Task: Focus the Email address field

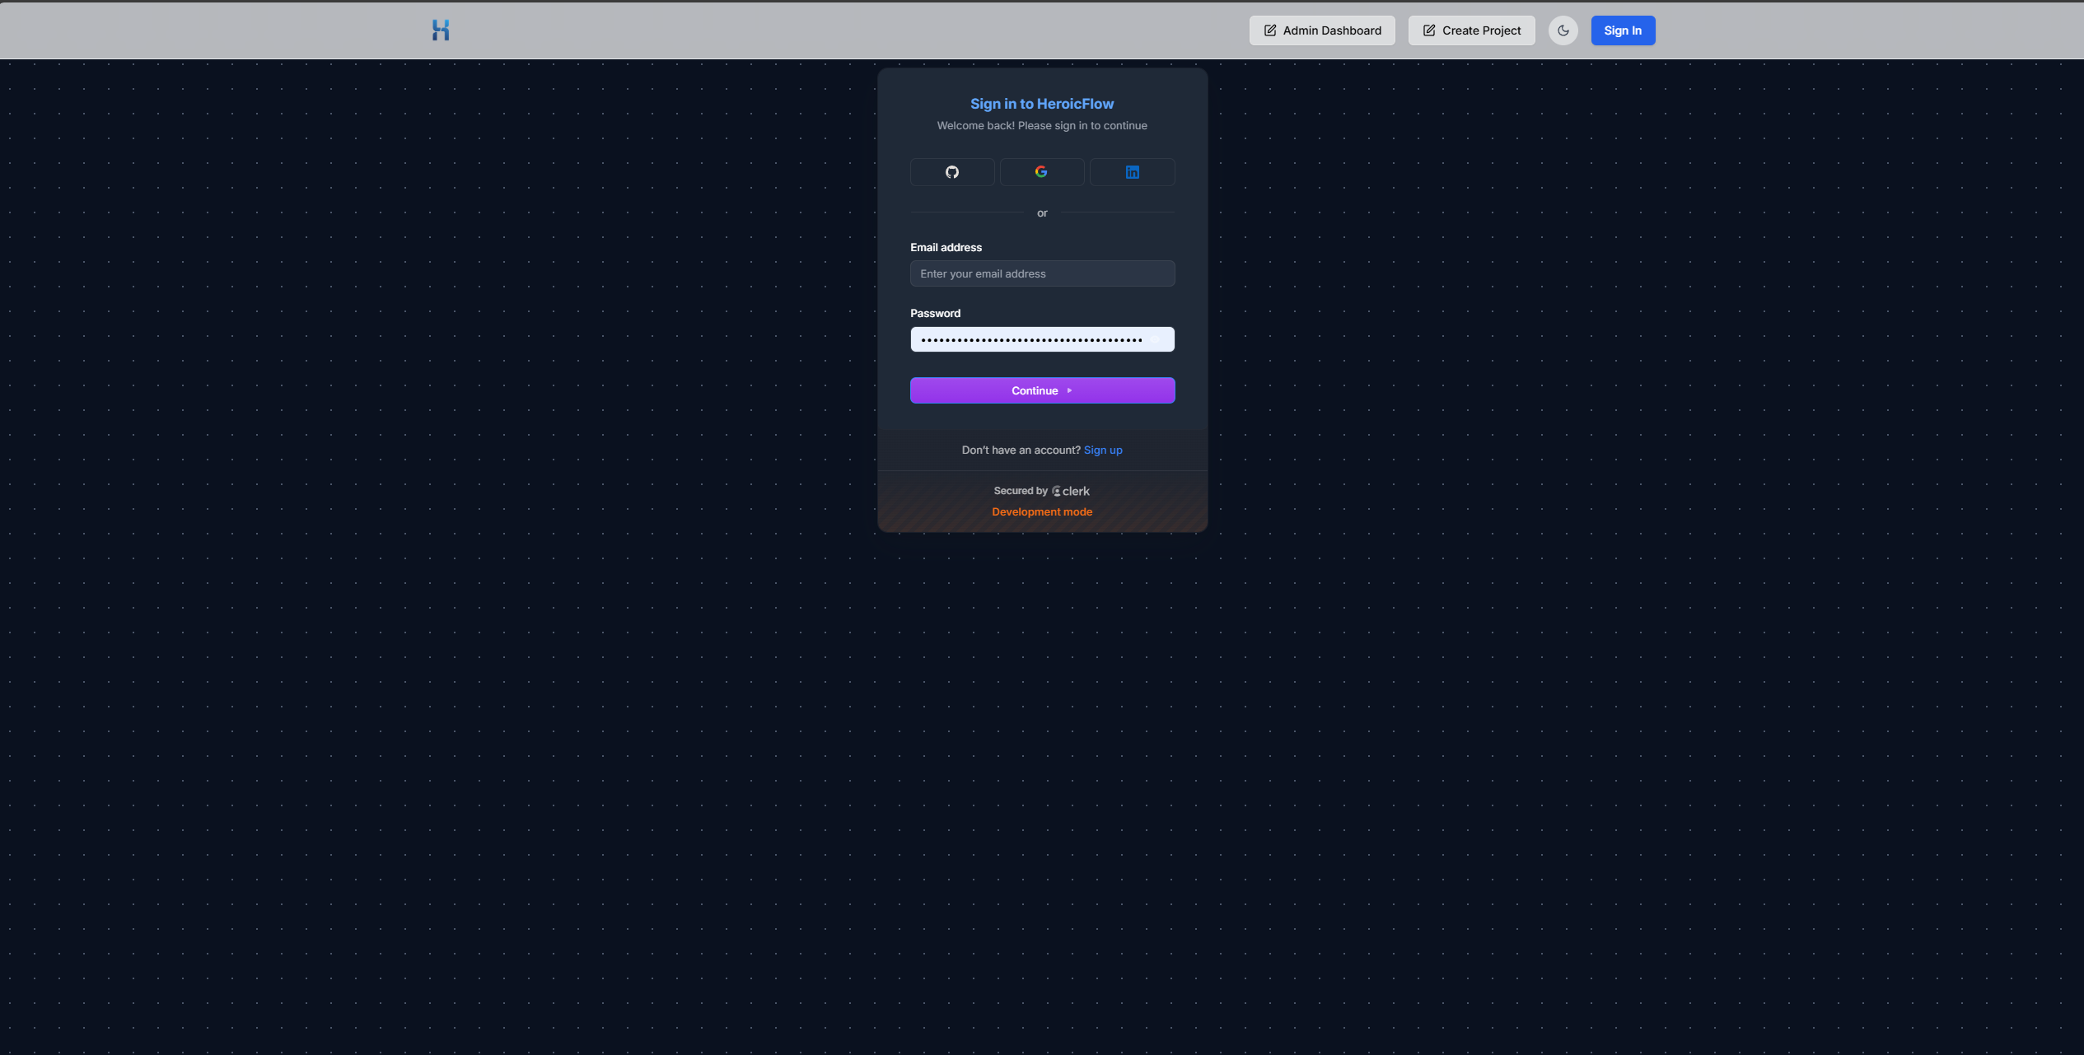Action: click(1042, 273)
